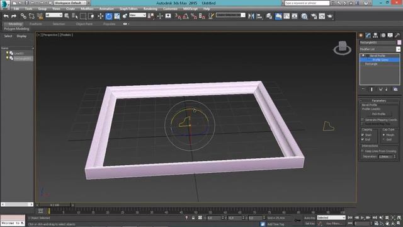
Task: Toggle the Percent Snap icon
Action: coord(194,16)
